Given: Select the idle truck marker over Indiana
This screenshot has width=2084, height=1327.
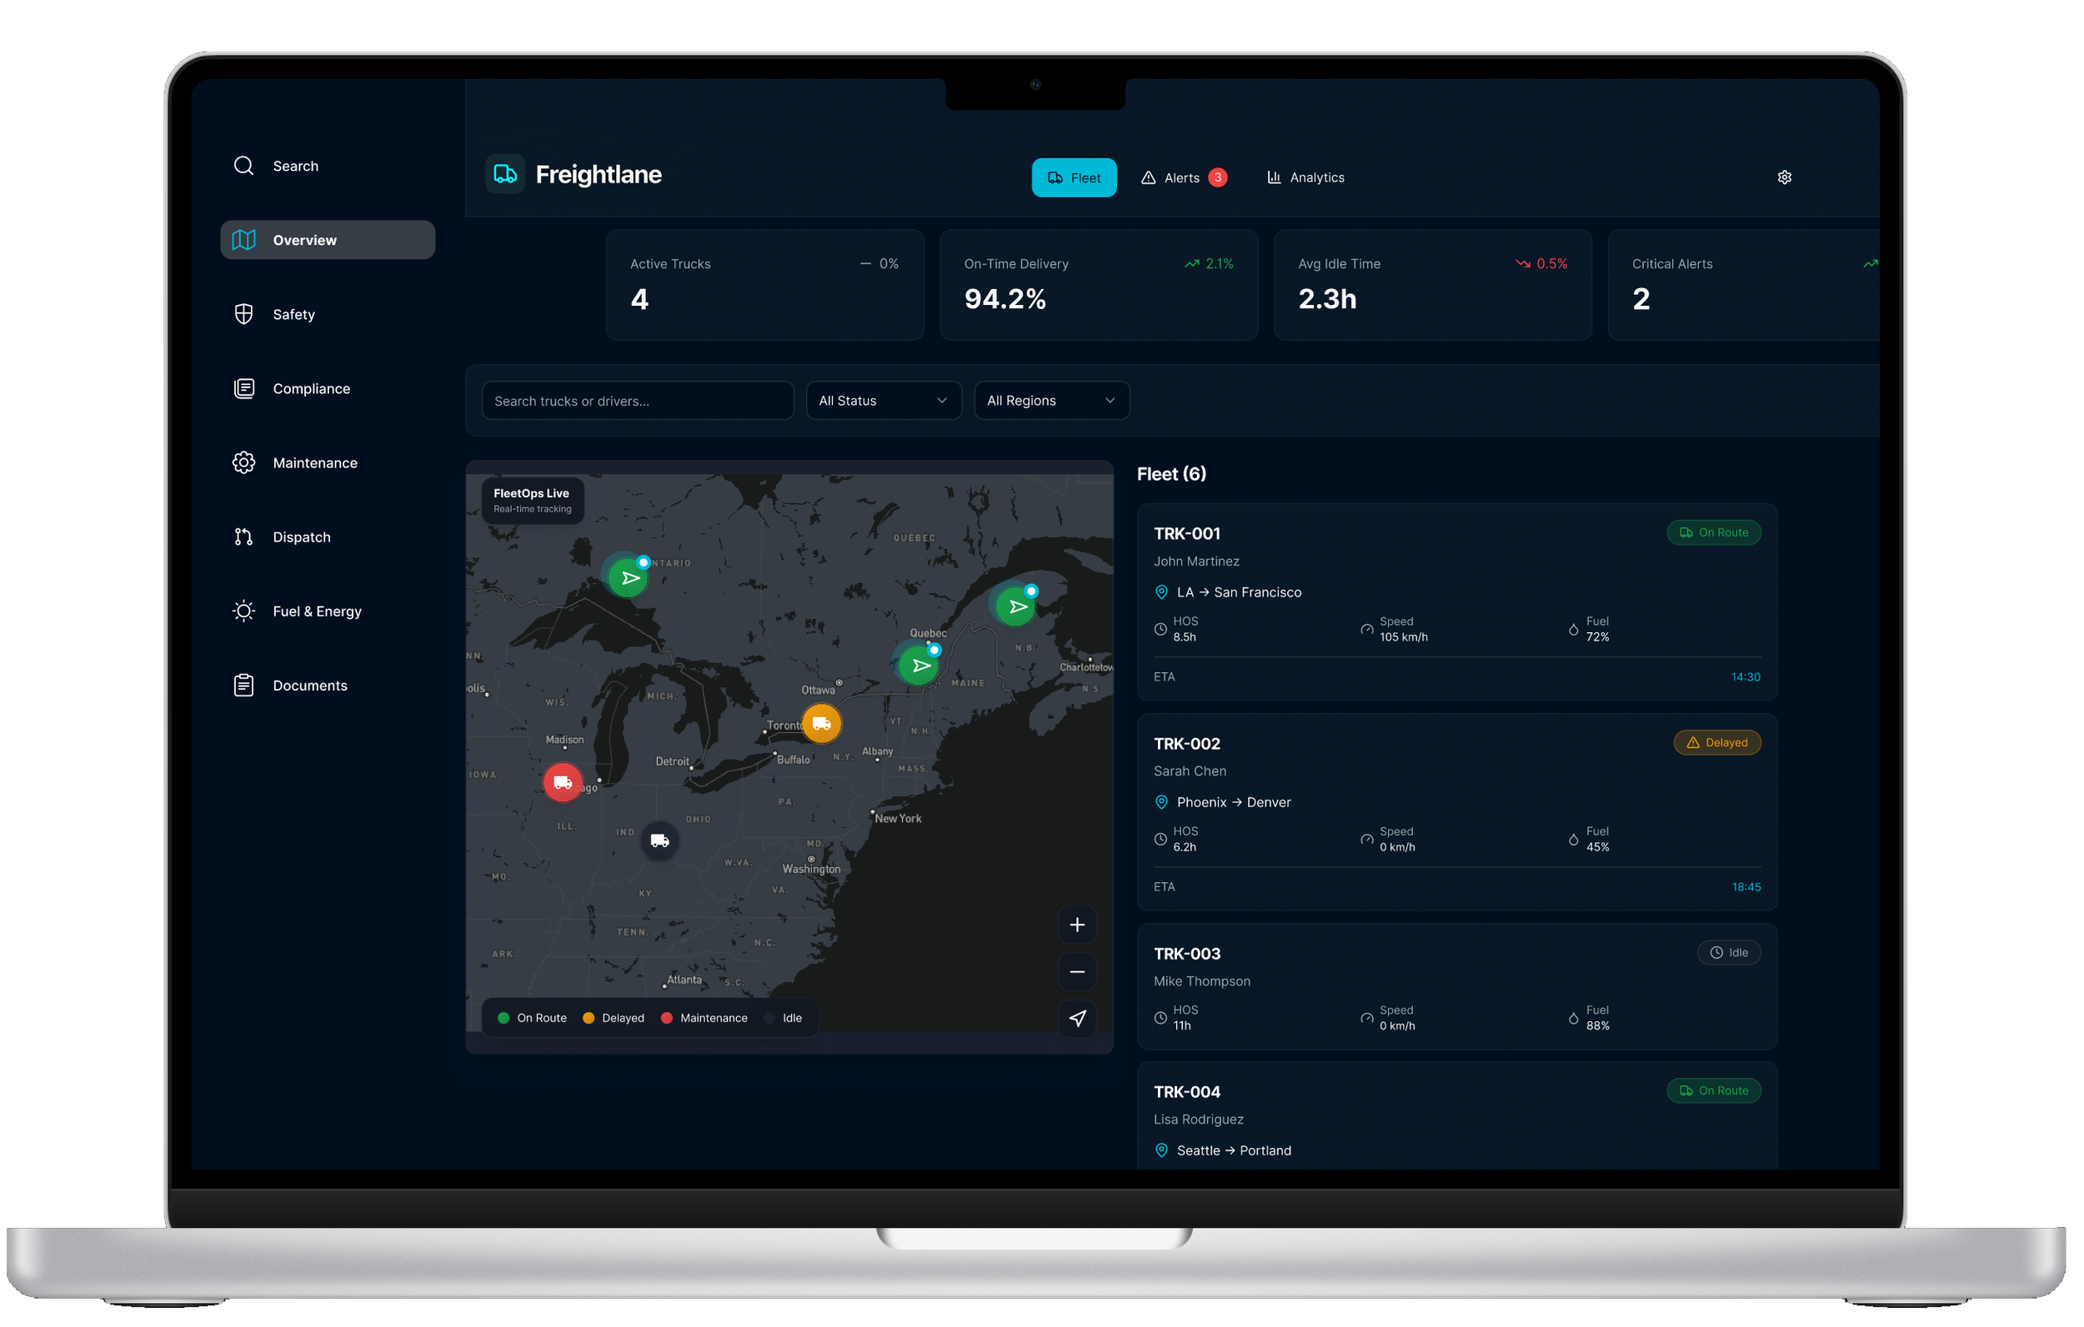Looking at the screenshot, I should tap(659, 840).
